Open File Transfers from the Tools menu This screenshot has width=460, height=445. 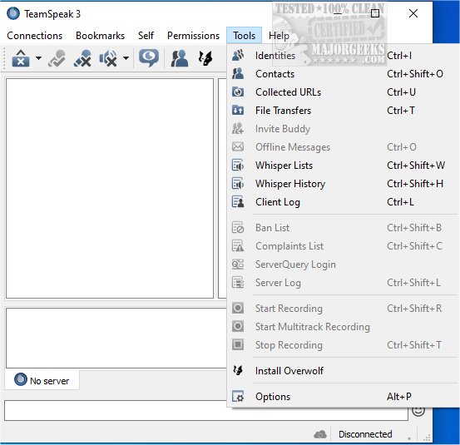tap(343, 111)
